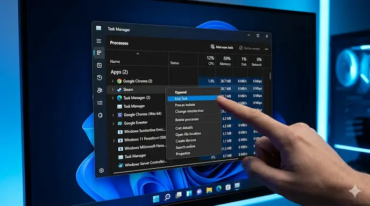The height and width of the screenshot is (206, 370).
Task: Click the Google Chrome app icon in list
Action: [x=119, y=81]
